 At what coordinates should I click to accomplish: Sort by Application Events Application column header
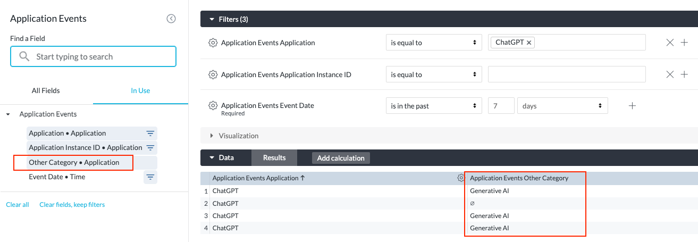pyautogui.click(x=258, y=178)
